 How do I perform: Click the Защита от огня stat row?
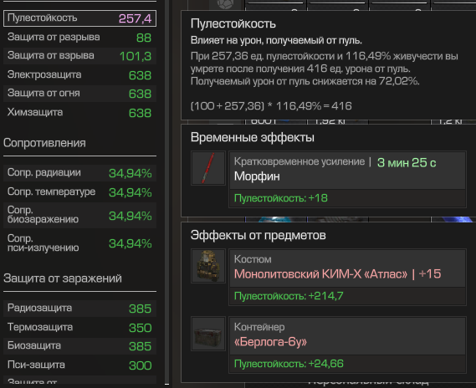pos(79,94)
